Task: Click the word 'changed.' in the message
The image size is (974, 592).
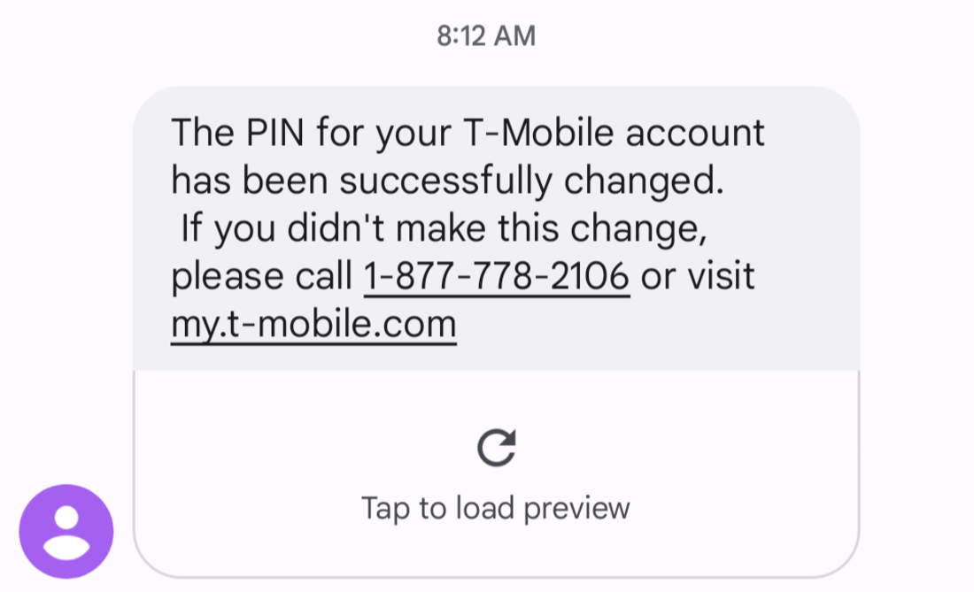Action: tap(644, 181)
